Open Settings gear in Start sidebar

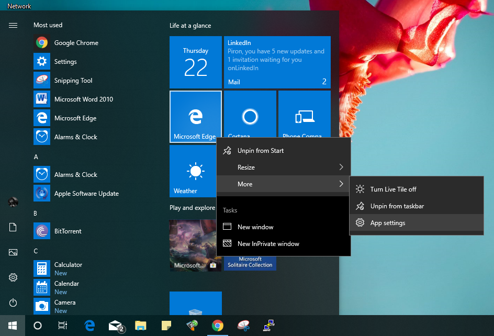click(x=13, y=277)
